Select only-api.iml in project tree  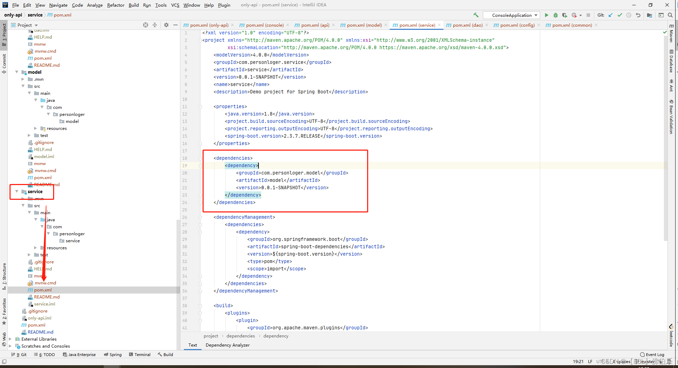[39, 318]
